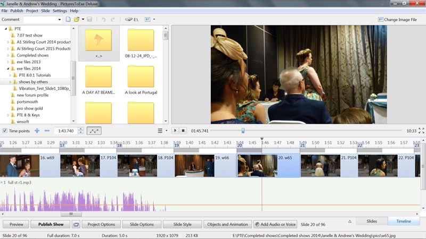Open Objects and Animation editor

click(x=227, y=224)
